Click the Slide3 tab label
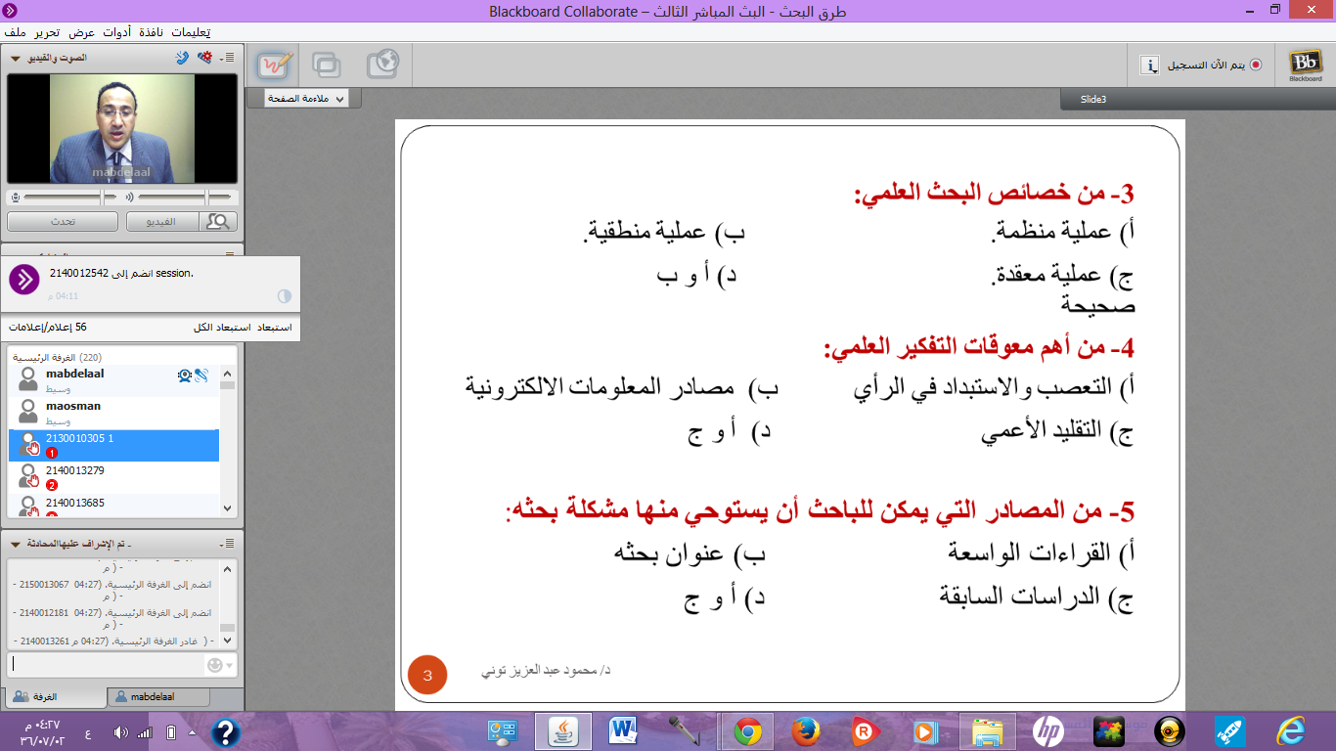Viewport: 1336px width, 751px height. coord(1092,99)
